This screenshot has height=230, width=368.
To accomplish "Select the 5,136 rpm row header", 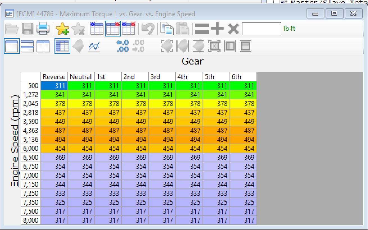I will pyautogui.click(x=31, y=139).
